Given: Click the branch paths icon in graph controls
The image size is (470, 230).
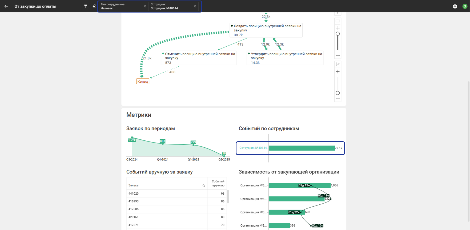Looking at the screenshot, I should point(338,64).
